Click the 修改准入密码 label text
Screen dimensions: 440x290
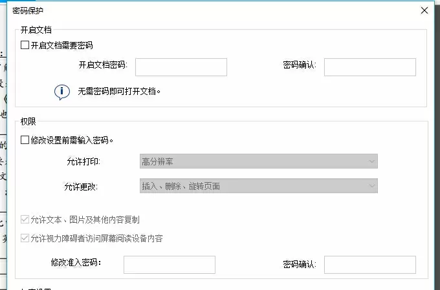(76, 263)
